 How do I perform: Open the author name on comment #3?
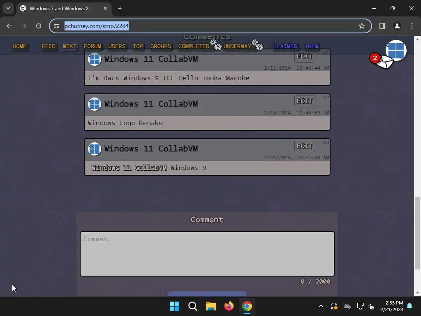tap(151, 149)
